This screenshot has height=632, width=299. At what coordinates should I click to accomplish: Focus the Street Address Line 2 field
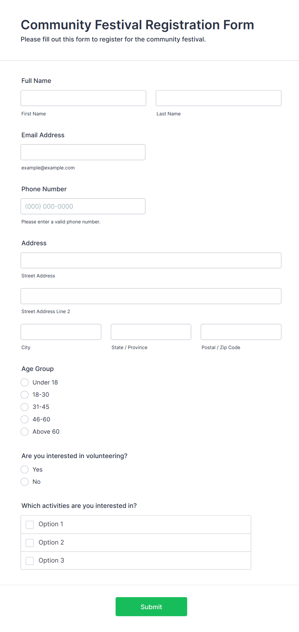click(151, 296)
